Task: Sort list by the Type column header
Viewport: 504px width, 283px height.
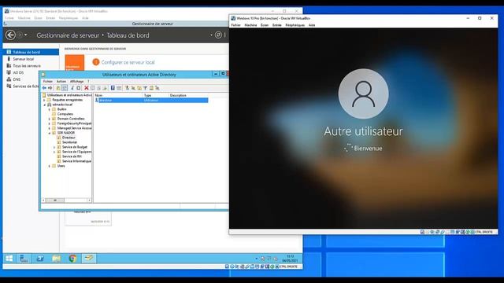Action: click(156, 95)
